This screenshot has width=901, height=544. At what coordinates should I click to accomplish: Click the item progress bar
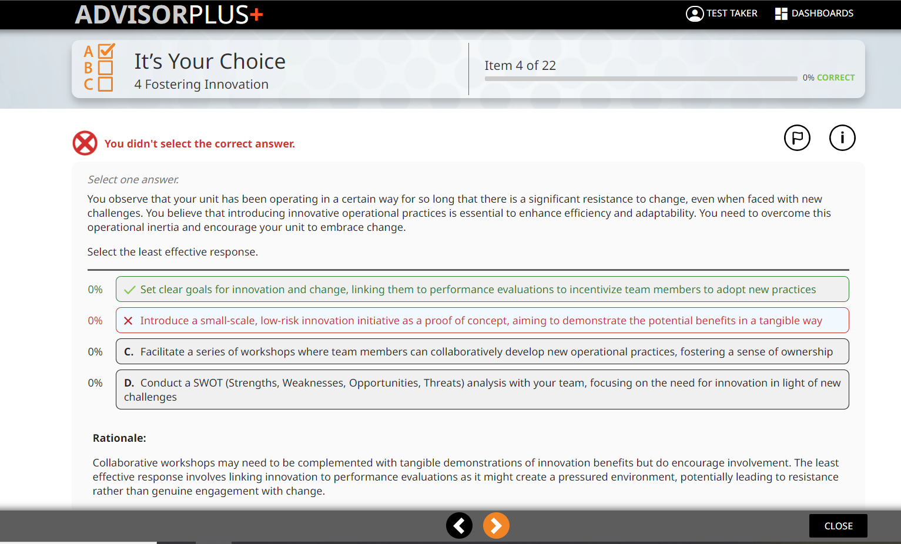point(641,78)
